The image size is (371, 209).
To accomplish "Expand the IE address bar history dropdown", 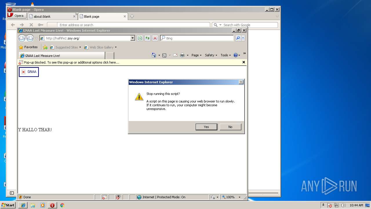I will 133,38.
